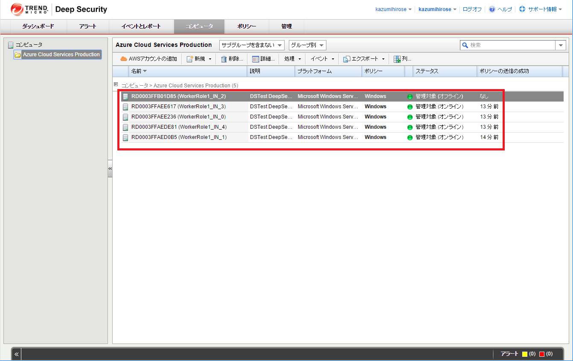Collapse the left navigation pane

pyautogui.click(x=110, y=169)
